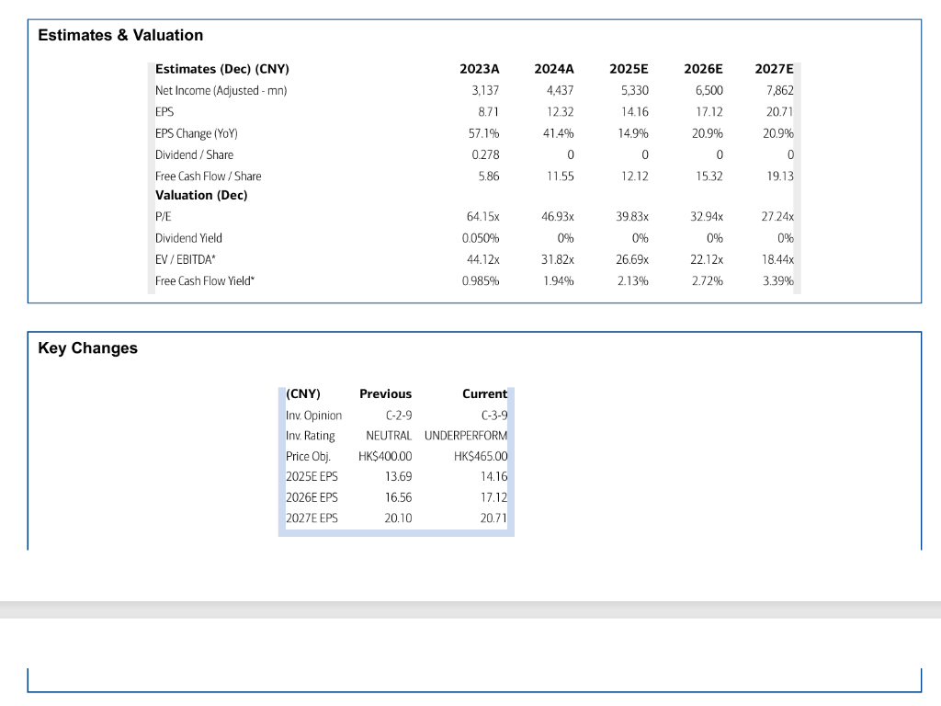Click the NEUTRAL rating value
Viewport: 941px width, 706px height.
pyautogui.click(x=389, y=436)
